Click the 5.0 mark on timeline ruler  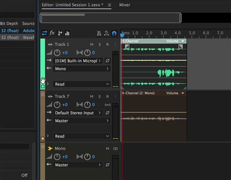click(192, 33)
